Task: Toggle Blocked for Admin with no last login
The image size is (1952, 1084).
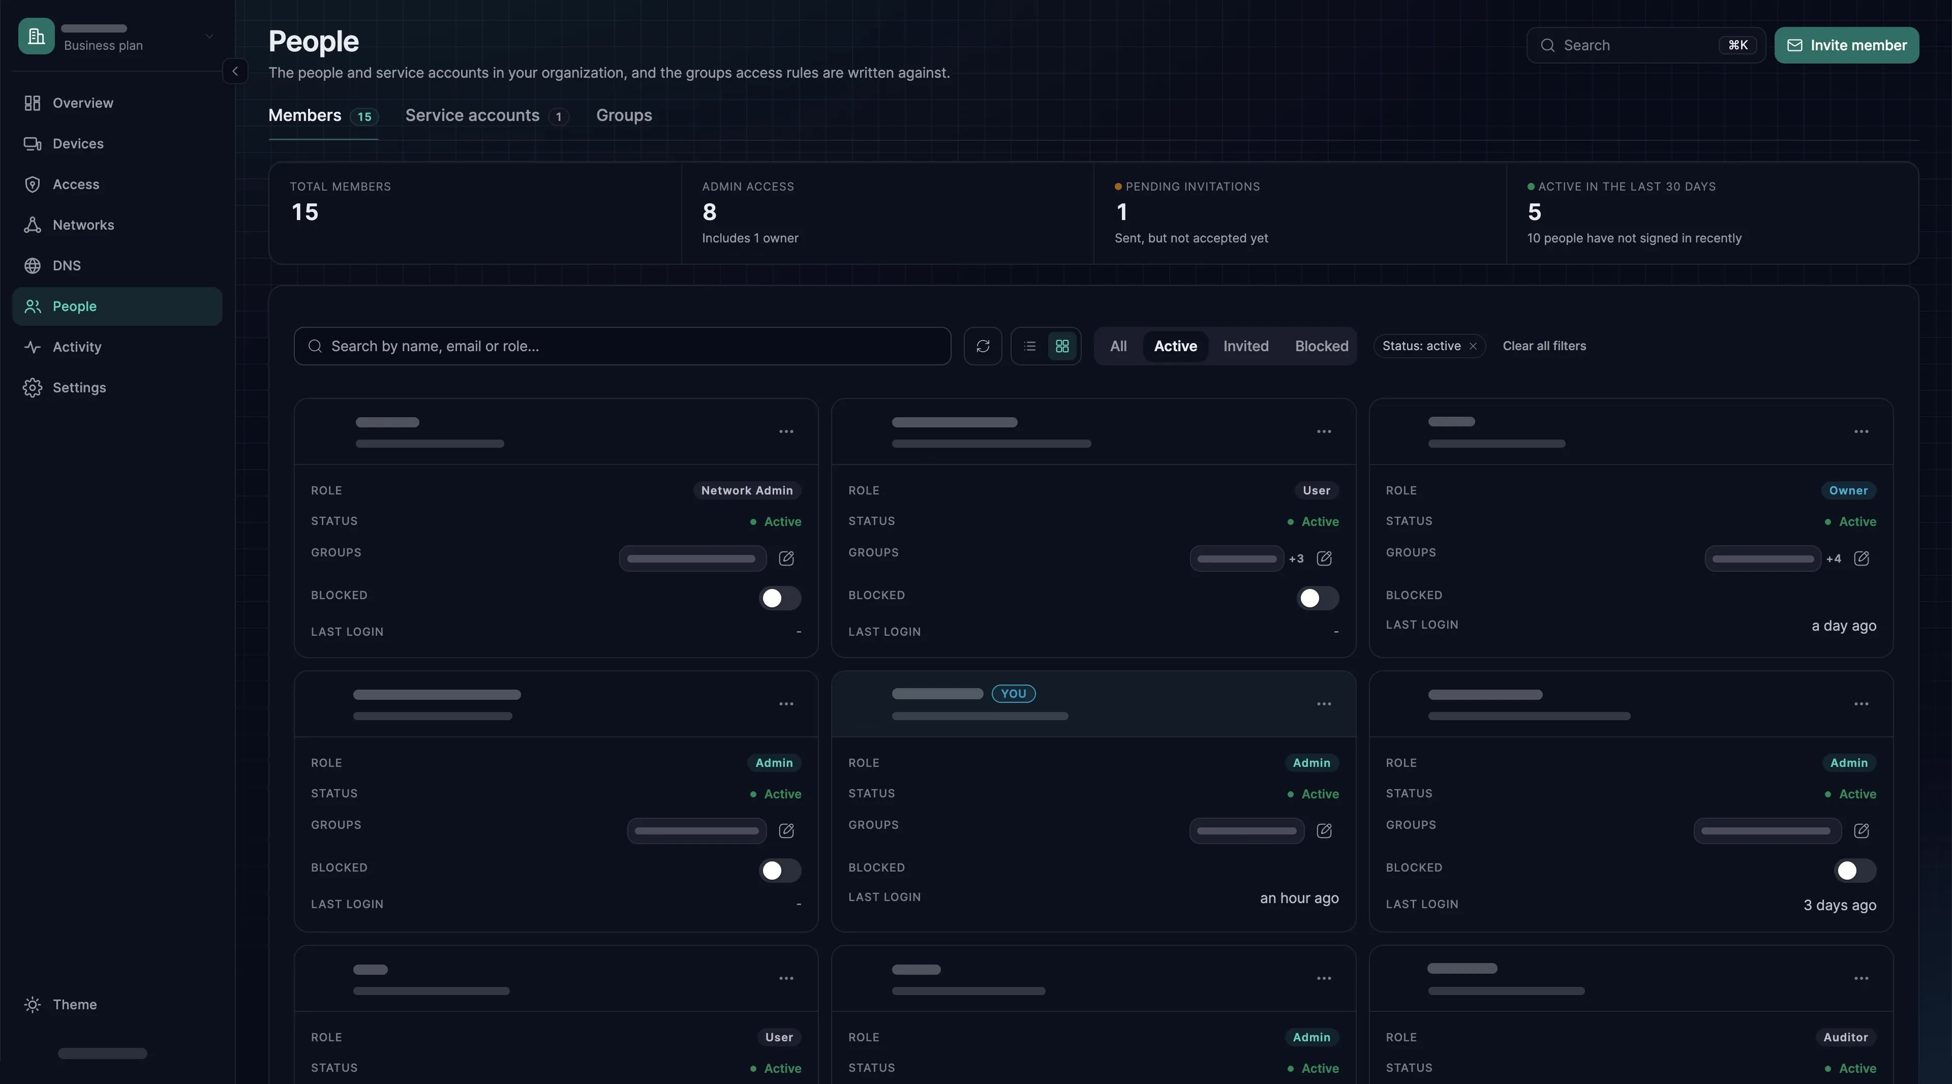Action: 780,871
